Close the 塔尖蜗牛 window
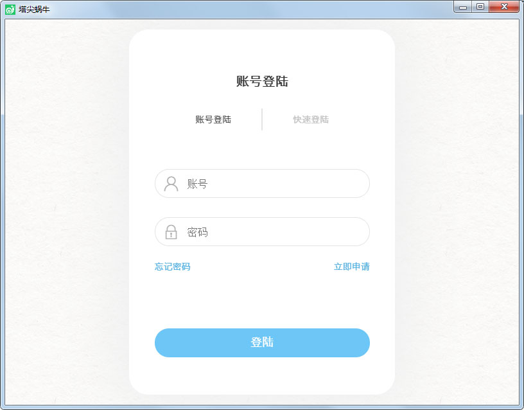 (x=504, y=6)
